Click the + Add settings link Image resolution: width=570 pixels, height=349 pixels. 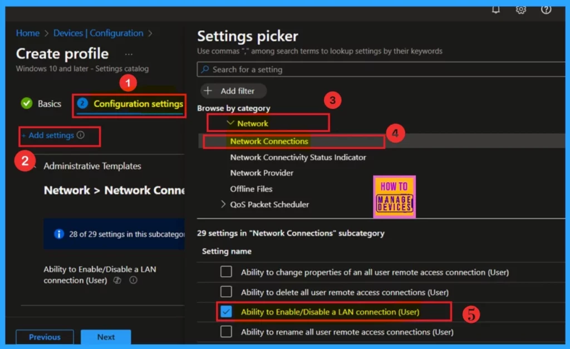point(48,135)
